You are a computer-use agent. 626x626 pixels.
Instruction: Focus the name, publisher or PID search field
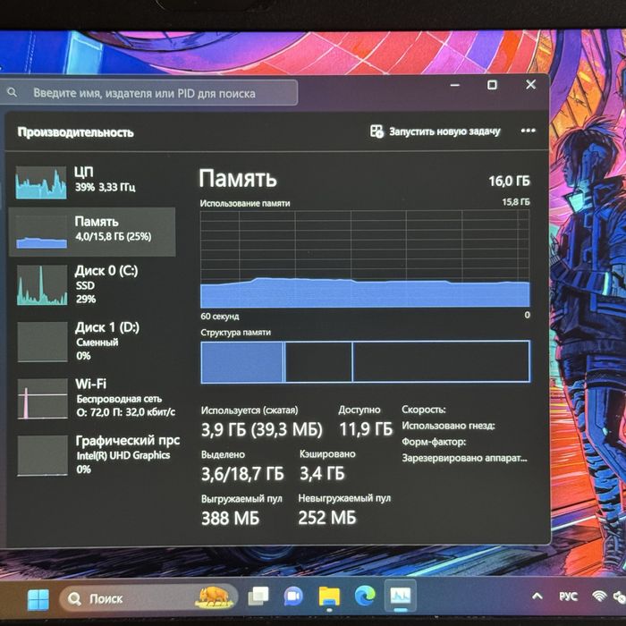click(148, 93)
